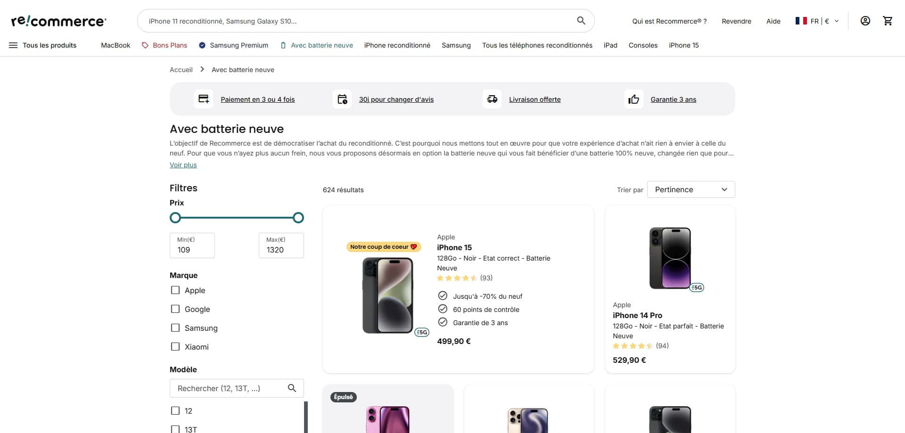Click the calendar icon for 30j pour changer d'avis
The height and width of the screenshot is (433, 905).
tap(342, 99)
